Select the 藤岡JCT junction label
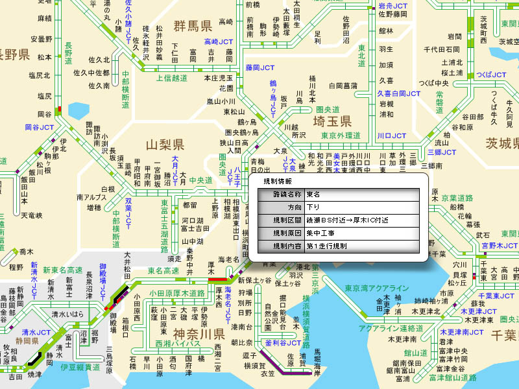This screenshot has height=389, width=519. (260, 67)
